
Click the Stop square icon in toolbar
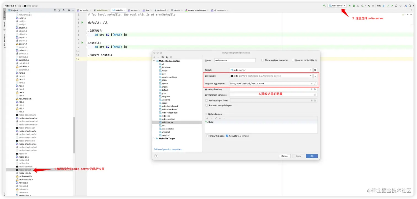coord(373,6)
